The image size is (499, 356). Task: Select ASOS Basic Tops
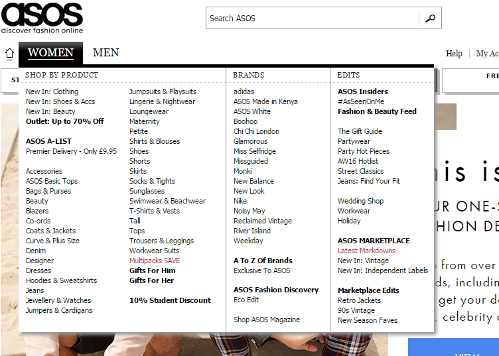[52, 181]
